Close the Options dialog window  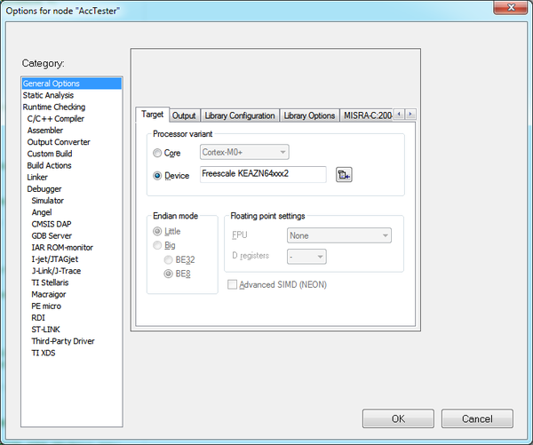(514, 9)
